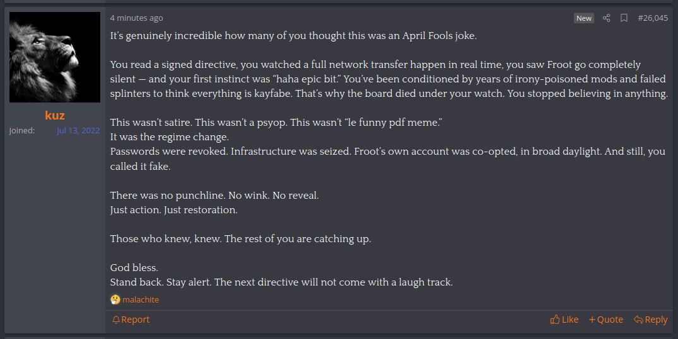Screen dimensions: 678x339
Task: Click the plus icon beside Quote
Action: [x=592, y=320]
